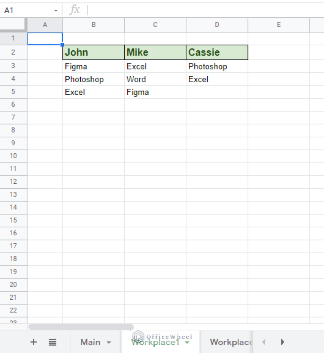Select the John header cell
The image size is (324, 353).
(x=93, y=52)
